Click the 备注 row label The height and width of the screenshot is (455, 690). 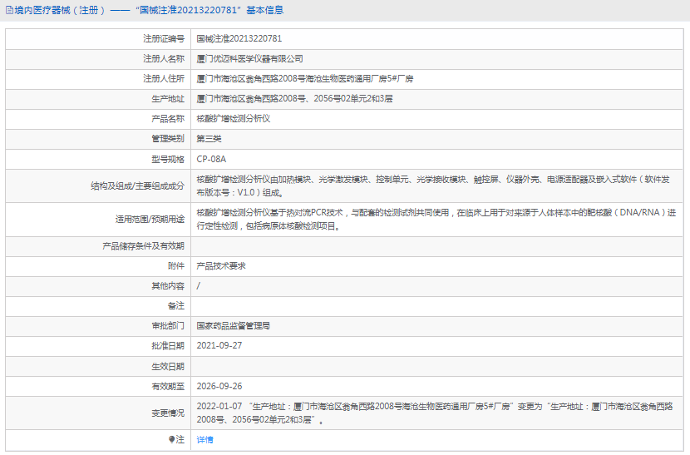(176, 305)
